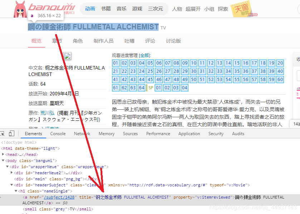Image resolution: width=300 pixels, height=214 pixels.
Task: Click the Bangumi mascot logo
Action: coord(20,9)
